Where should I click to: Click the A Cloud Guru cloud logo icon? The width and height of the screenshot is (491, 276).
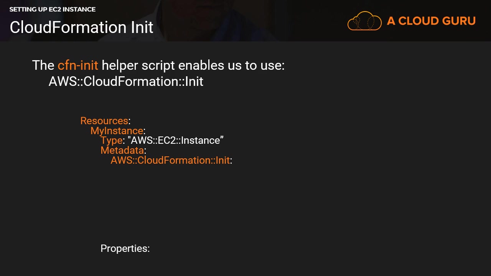point(364,21)
